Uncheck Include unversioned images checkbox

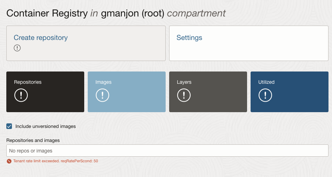(x=9, y=126)
